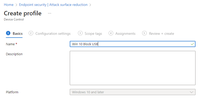Click the step 5 circle icon
The height and width of the screenshot is (103, 207).
click(x=145, y=33)
